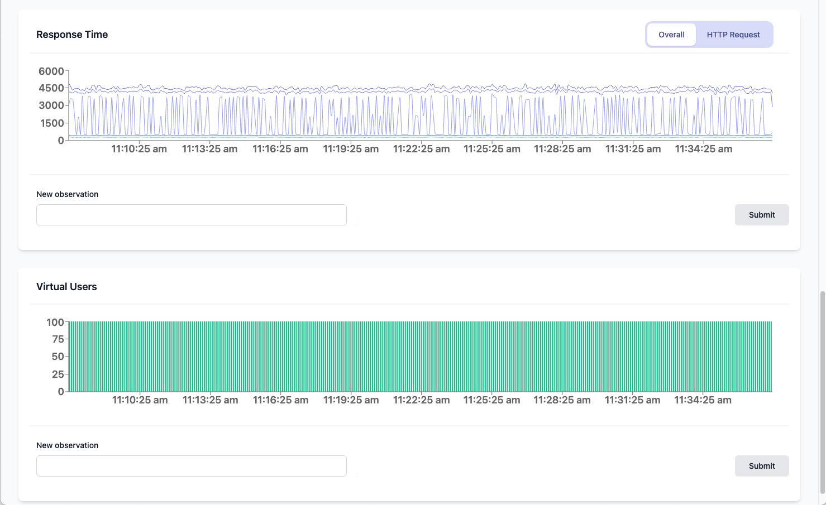826x505 pixels.
Task: Click the 11:25:25 am label on Virtual Users chart
Action: (x=491, y=400)
